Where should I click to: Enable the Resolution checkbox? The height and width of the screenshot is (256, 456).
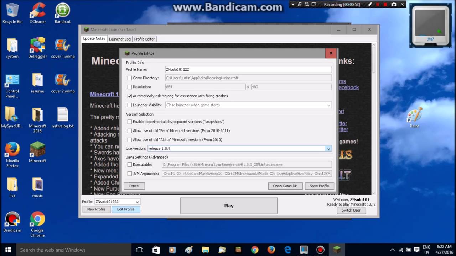130,87
